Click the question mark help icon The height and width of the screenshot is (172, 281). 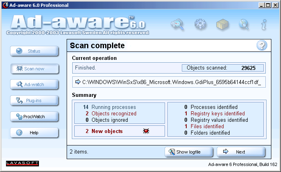[x=262, y=45]
